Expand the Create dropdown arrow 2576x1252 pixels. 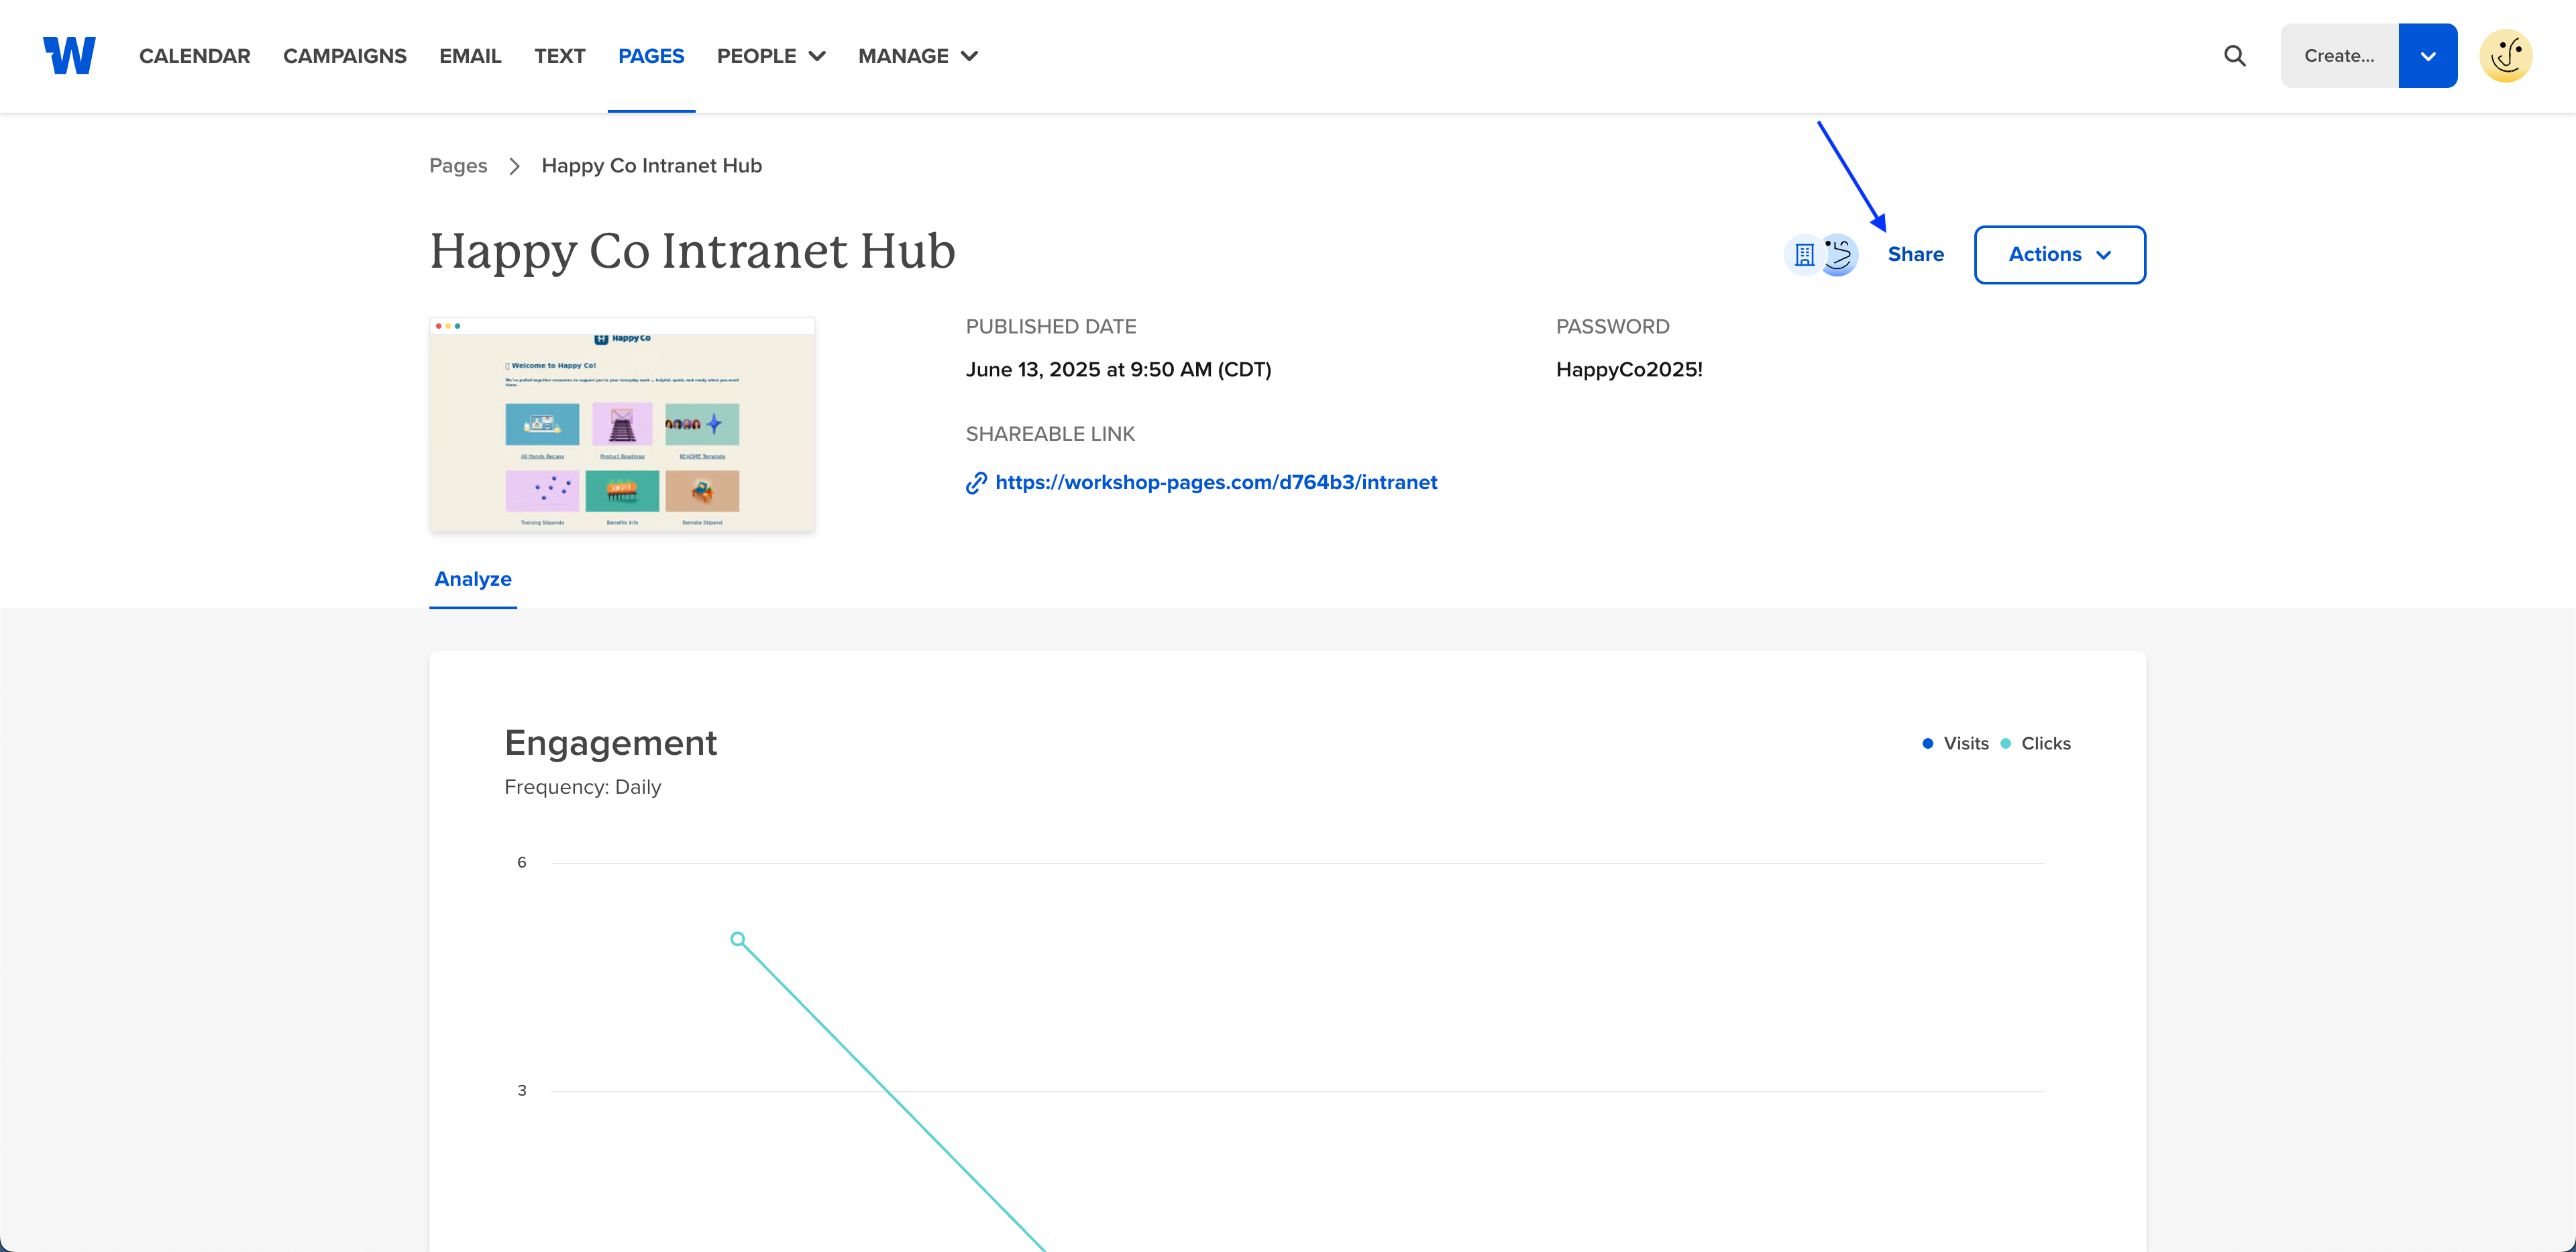[2427, 56]
